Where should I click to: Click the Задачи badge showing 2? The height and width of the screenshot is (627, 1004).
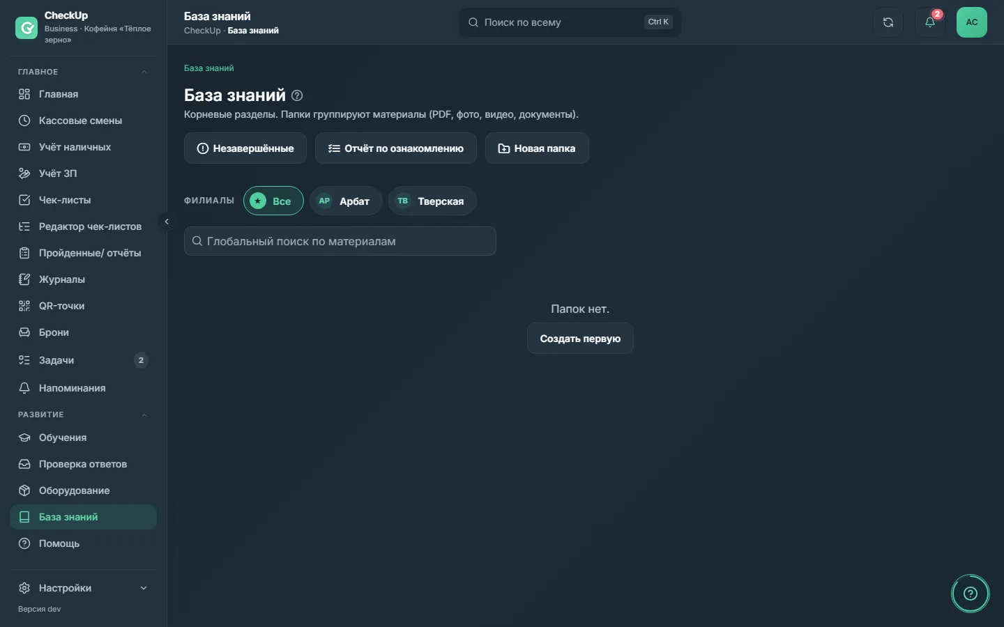tap(141, 360)
